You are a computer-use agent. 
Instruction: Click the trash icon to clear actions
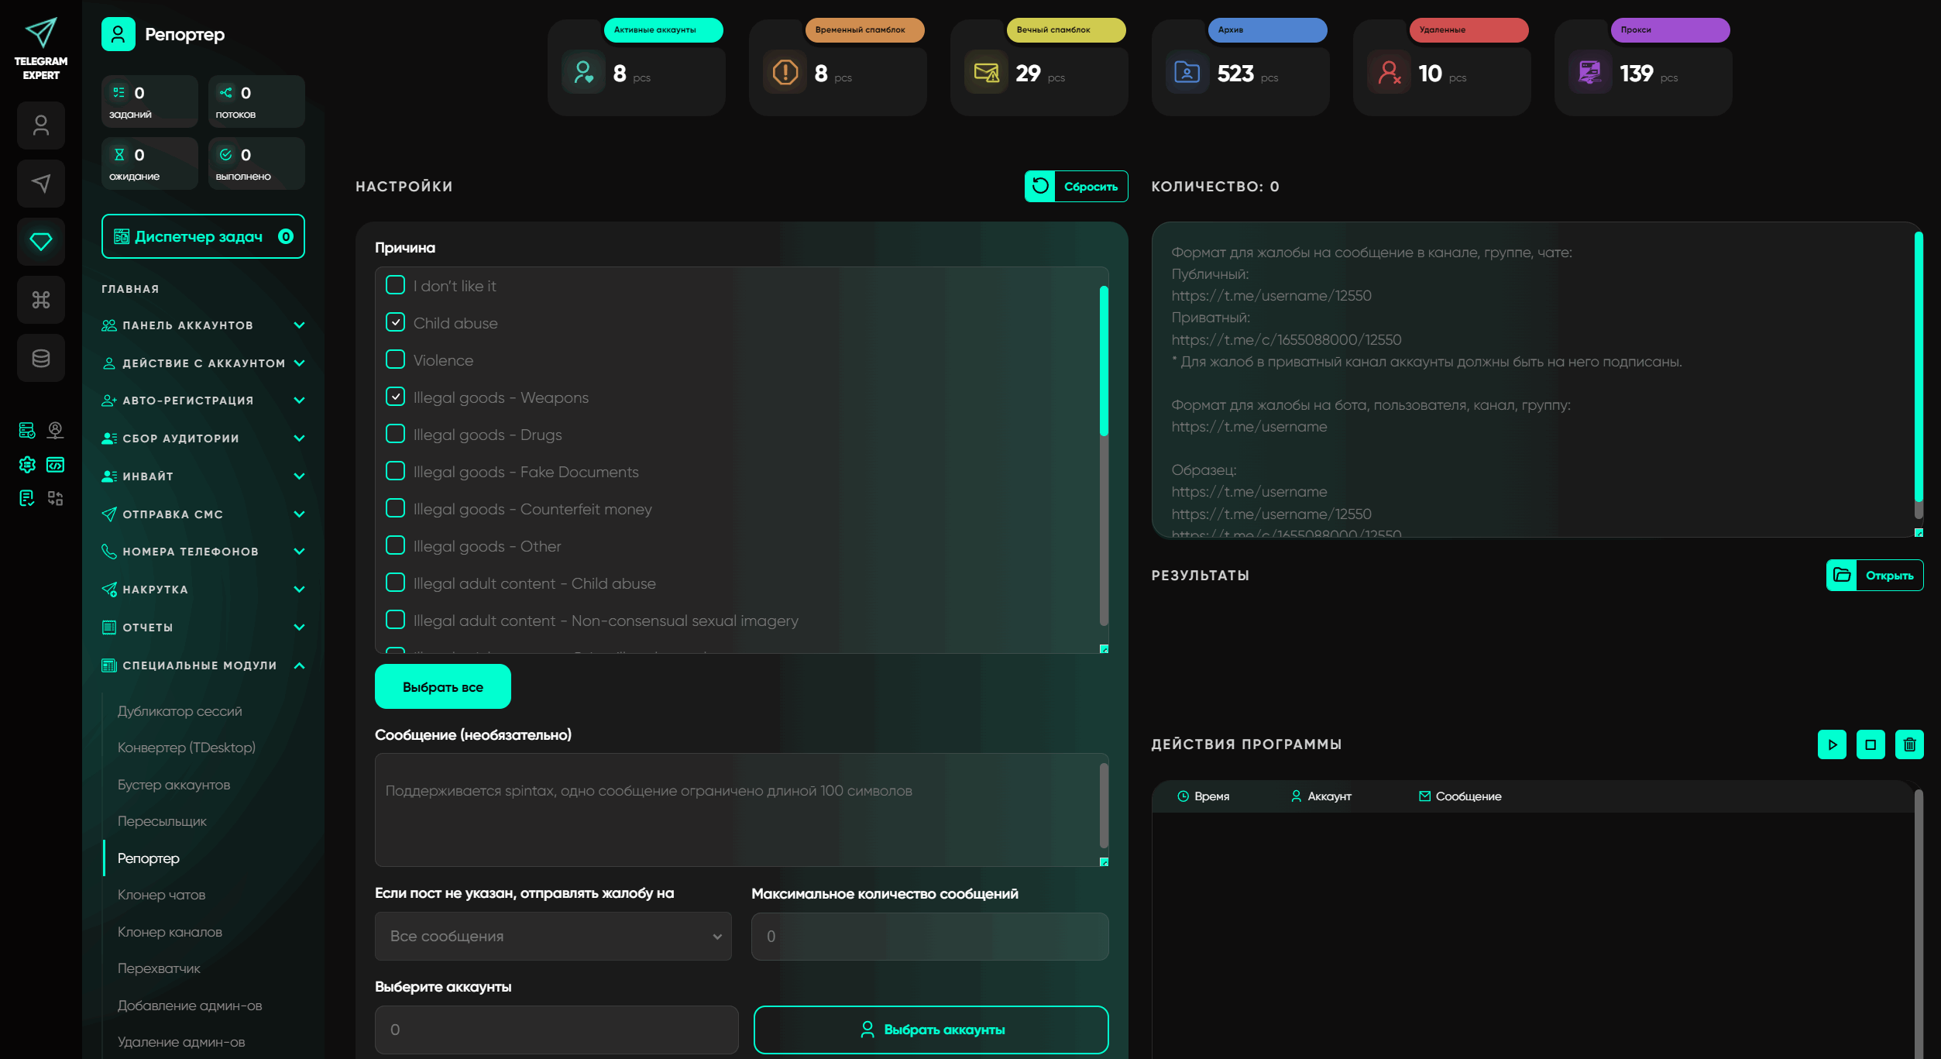pyautogui.click(x=1908, y=744)
